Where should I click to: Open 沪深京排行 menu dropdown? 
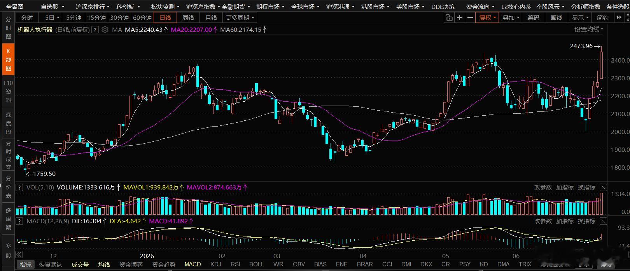coord(93,7)
